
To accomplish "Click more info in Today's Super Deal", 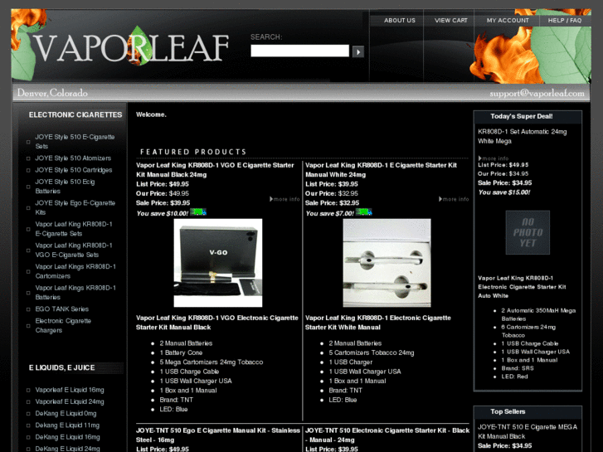I will pos(494,158).
